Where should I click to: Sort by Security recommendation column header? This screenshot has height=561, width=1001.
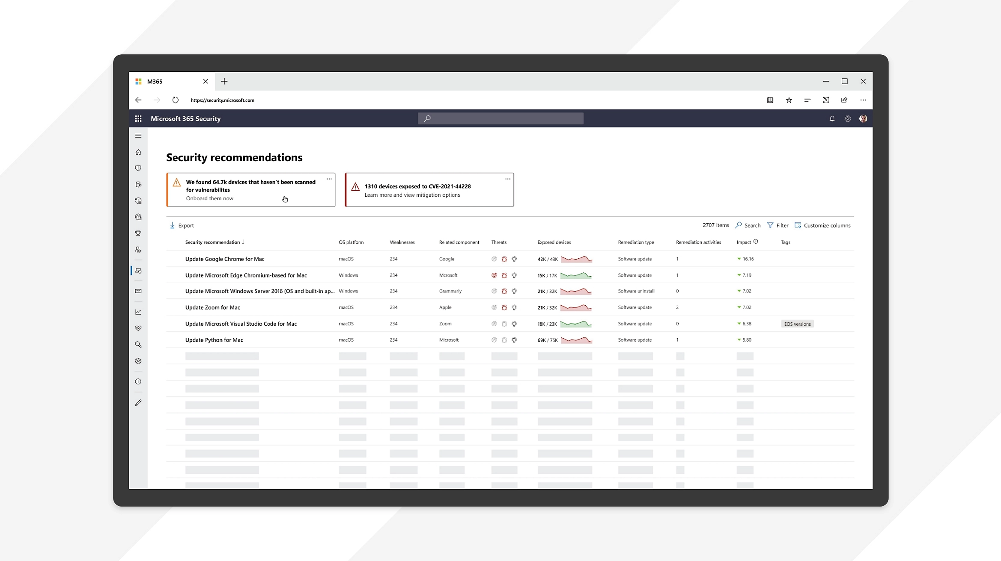pyautogui.click(x=212, y=242)
